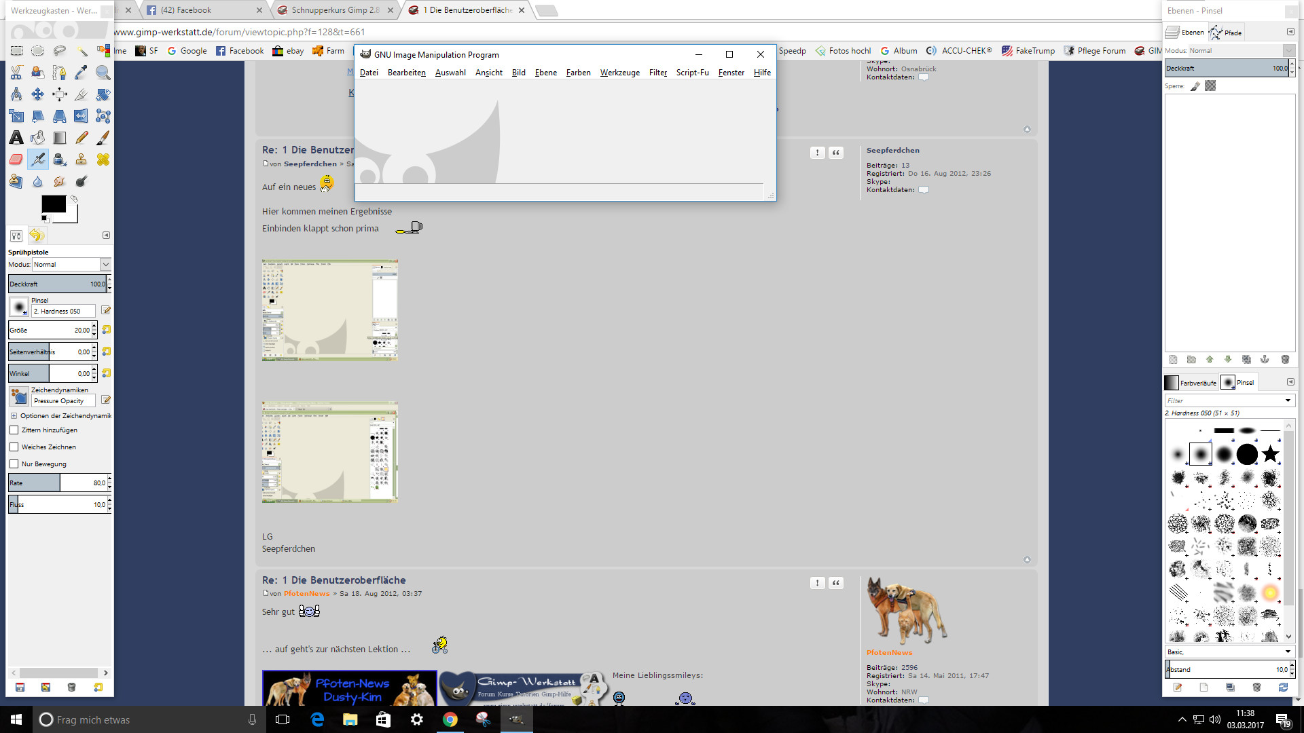Viewport: 1304px width, 733px height.
Task: Open the Filter menu in GIMP
Action: click(657, 73)
